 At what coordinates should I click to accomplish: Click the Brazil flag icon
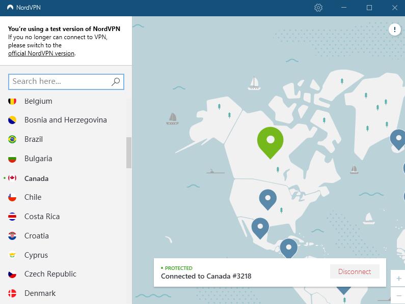click(12, 139)
